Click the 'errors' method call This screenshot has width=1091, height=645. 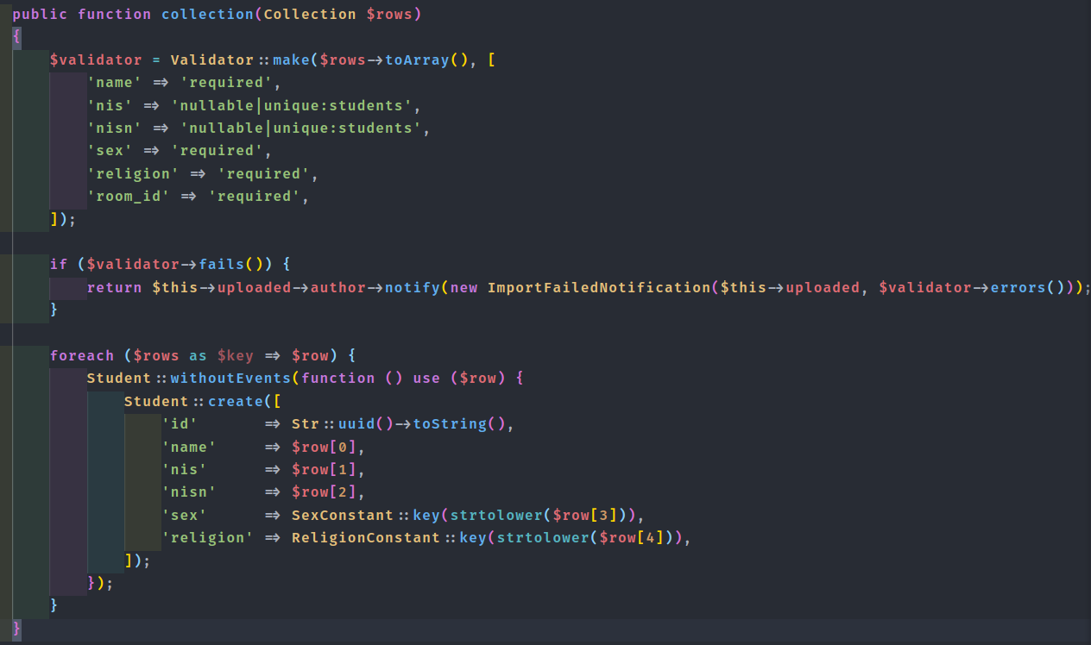click(x=1018, y=287)
